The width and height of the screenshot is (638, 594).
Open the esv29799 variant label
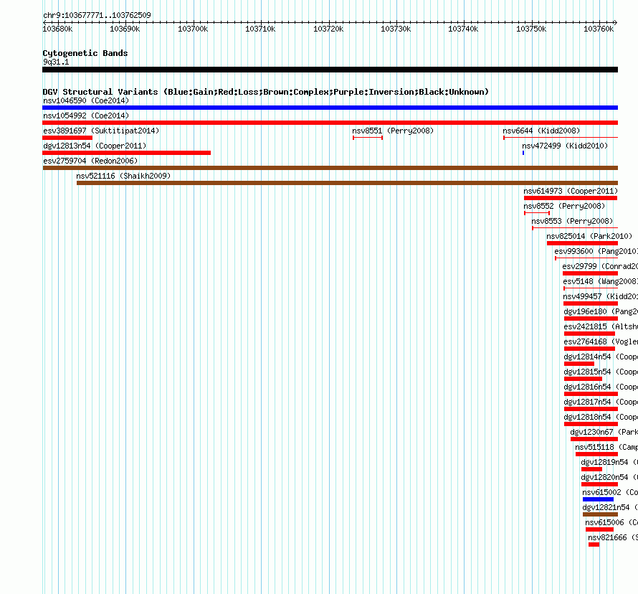pyautogui.click(x=600, y=266)
